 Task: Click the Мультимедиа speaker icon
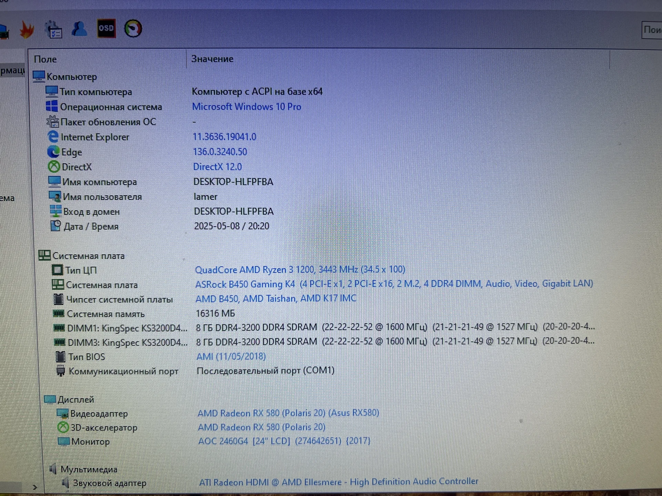(x=53, y=469)
